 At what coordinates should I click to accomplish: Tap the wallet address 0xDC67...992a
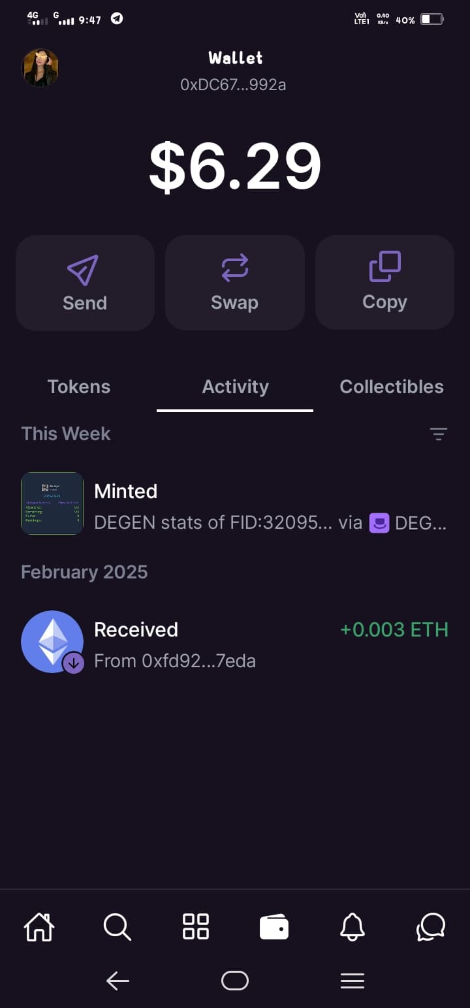click(x=233, y=85)
